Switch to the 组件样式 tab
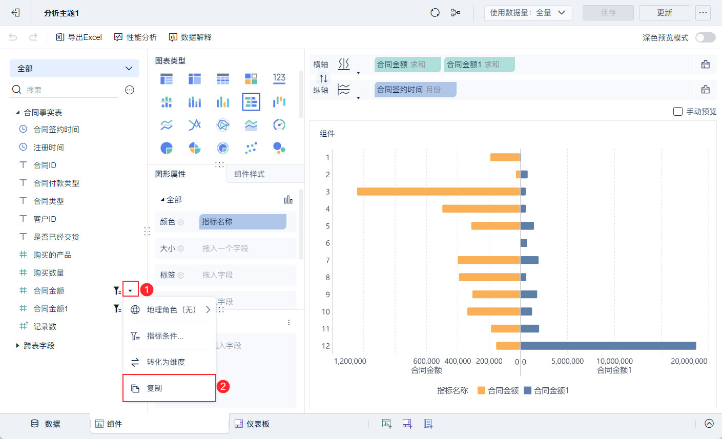Viewport: 722px width, 439px height. point(250,174)
